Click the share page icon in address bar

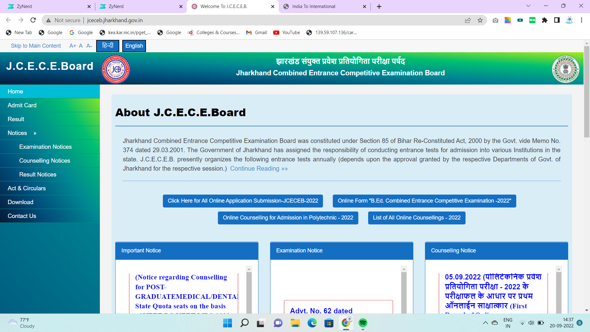click(x=468, y=20)
